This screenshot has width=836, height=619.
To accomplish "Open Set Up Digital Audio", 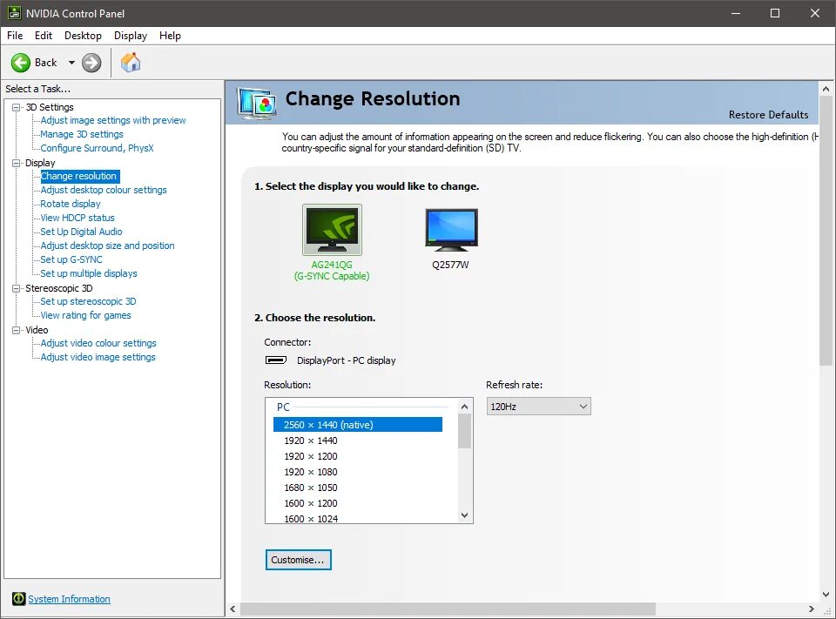I will [81, 232].
